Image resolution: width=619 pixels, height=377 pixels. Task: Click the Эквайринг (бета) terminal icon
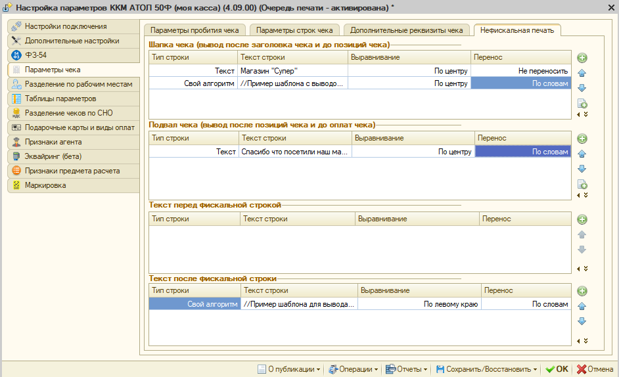[x=16, y=156]
